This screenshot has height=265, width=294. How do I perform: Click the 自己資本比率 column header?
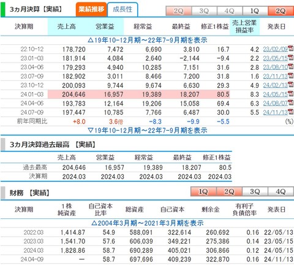click(x=100, y=210)
